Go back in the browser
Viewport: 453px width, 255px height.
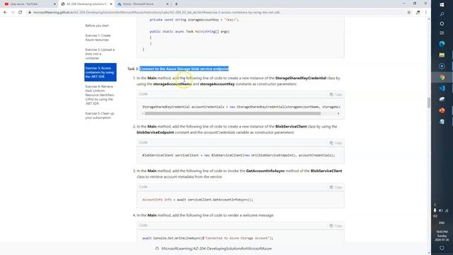(5, 13)
